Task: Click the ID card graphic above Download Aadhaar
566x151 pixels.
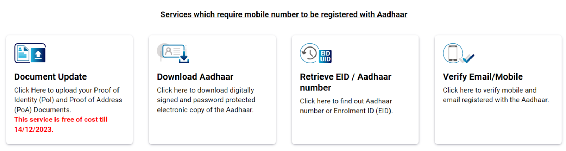Action: pyautogui.click(x=171, y=51)
